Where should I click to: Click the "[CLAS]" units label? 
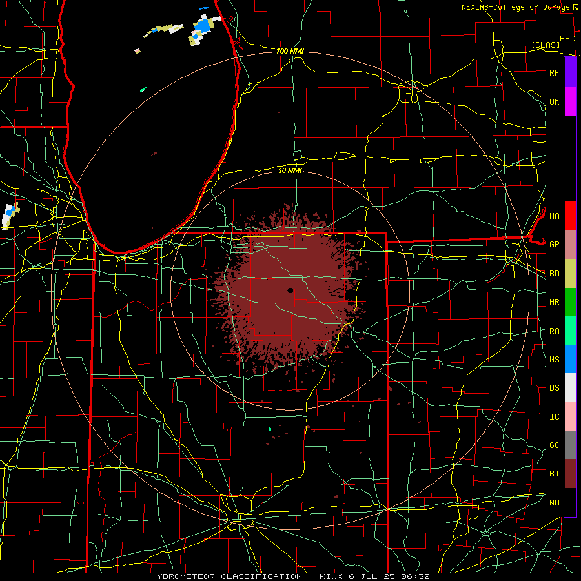(545, 45)
